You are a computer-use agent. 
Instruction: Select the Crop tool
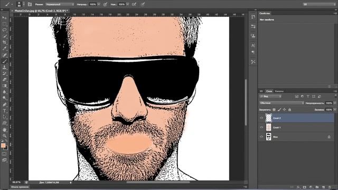(x=4, y=42)
